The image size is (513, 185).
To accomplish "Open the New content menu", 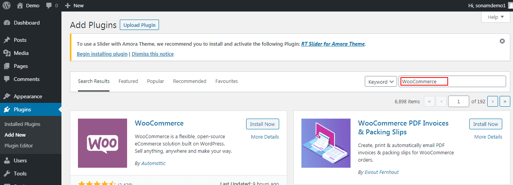I will [x=74, y=5].
